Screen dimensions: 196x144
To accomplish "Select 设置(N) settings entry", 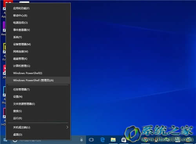I will pos(38,97).
